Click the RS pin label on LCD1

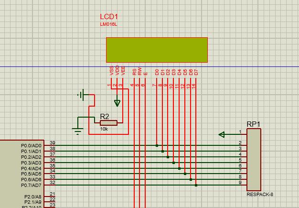coord(134,72)
